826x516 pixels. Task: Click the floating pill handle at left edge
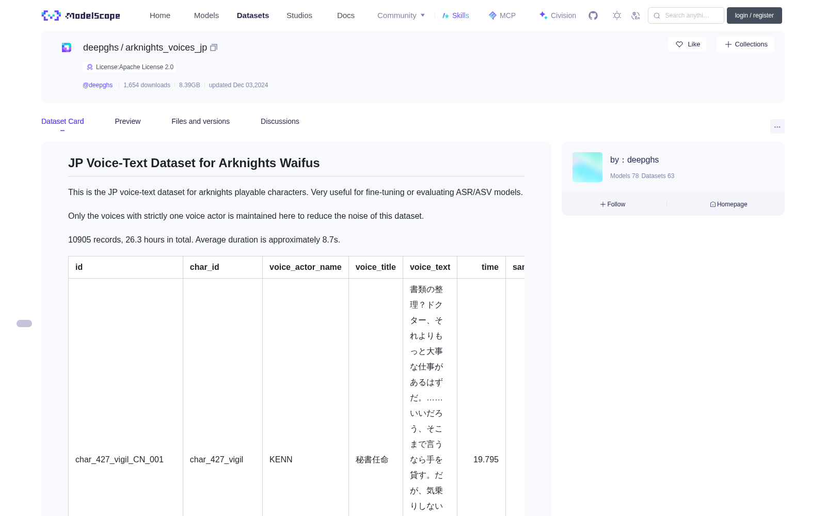[24, 324]
